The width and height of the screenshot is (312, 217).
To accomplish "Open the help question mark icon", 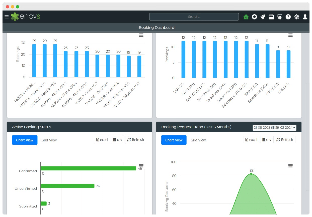I will 288,17.
